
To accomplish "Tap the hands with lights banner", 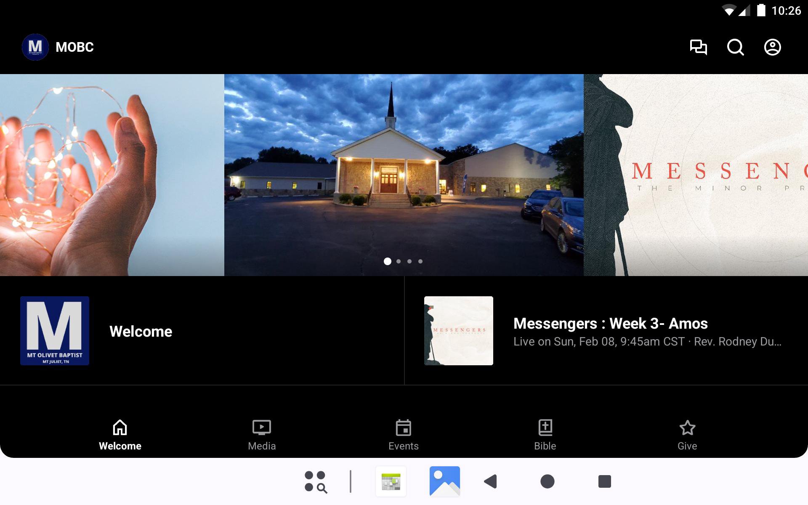I will (x=112, y=175).
